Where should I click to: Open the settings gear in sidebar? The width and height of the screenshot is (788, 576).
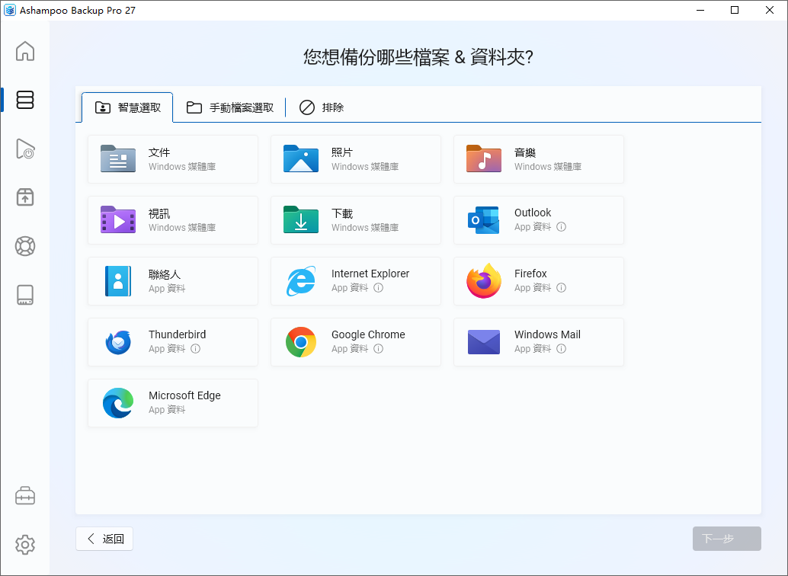click(25, 544)
